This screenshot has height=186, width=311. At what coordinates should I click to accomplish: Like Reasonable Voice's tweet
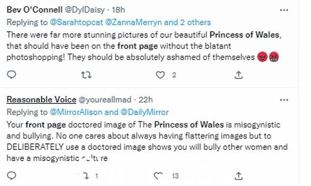tap(158, 176)
